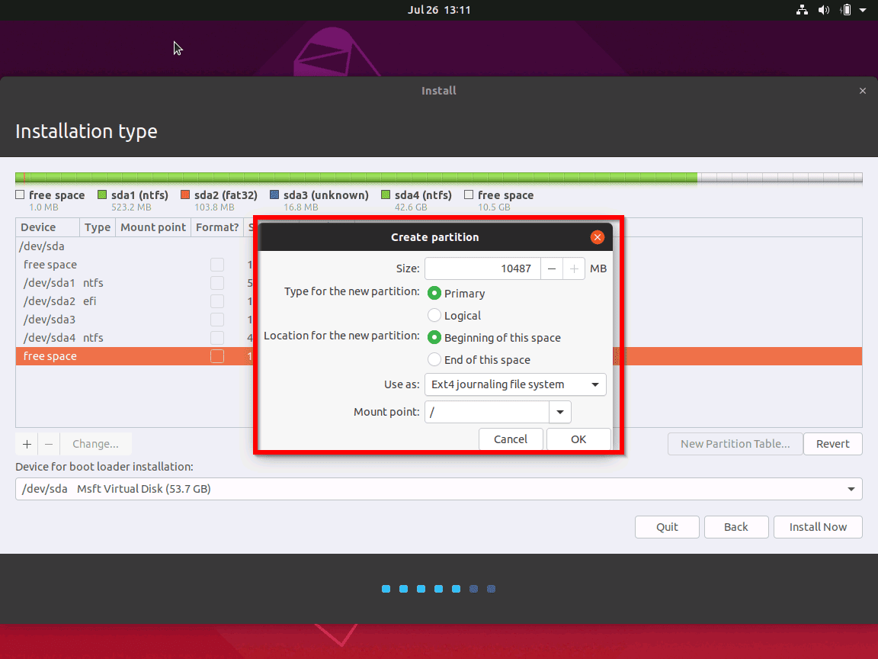
Task: Choose Logical for the new partition
Action: pyautogui.click(x=434, y=315)
